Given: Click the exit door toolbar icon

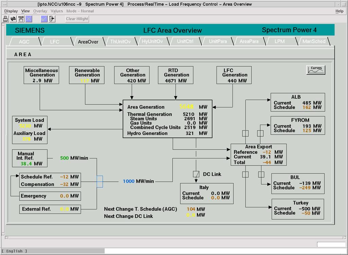Looking at the screenshot, I should point(52,19).
